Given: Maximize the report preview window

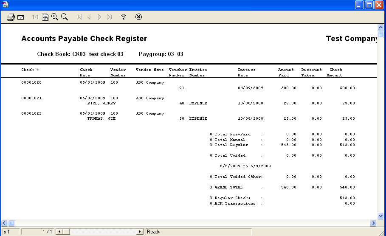Looking at the screenshot, I should click(x=369, y=5).
